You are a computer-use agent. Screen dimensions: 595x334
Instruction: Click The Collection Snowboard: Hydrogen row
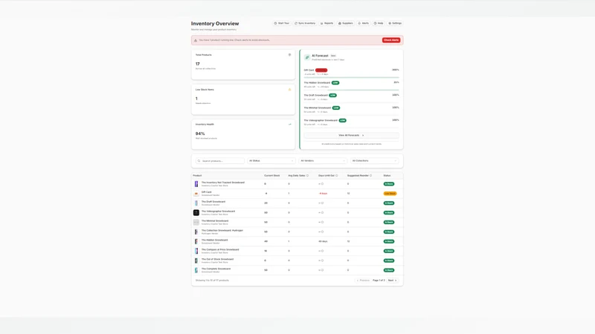[x=297, y=232]
